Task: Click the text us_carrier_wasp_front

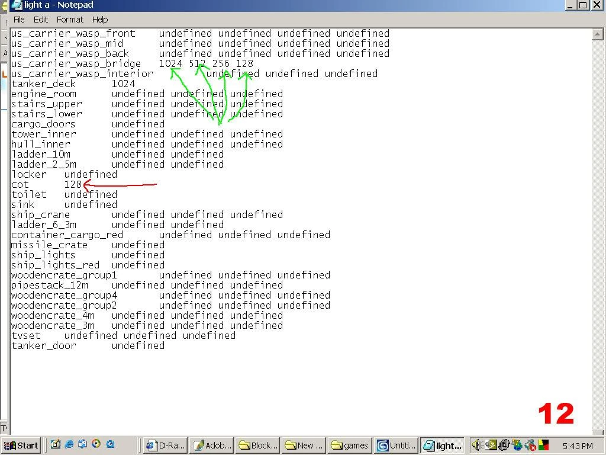Action: click(x=73, y=33)
